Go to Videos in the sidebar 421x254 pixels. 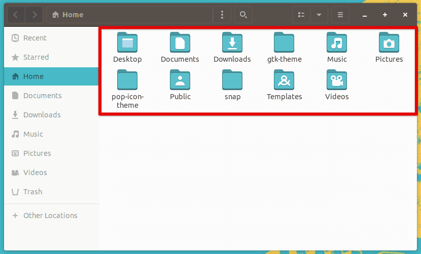pos(52,173)
